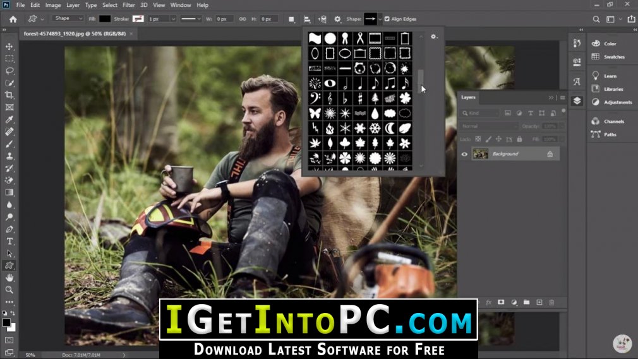
Task: Switch to the Layers panel tab
Action: pyautogui.click(x=468, y=97)
